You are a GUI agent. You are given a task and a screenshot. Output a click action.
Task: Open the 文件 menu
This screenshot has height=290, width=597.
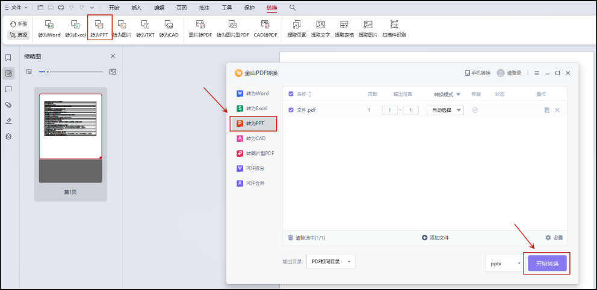tap(16, 7)
